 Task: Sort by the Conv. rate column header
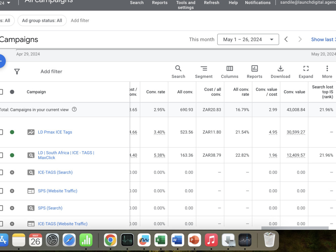pos(156,92)
